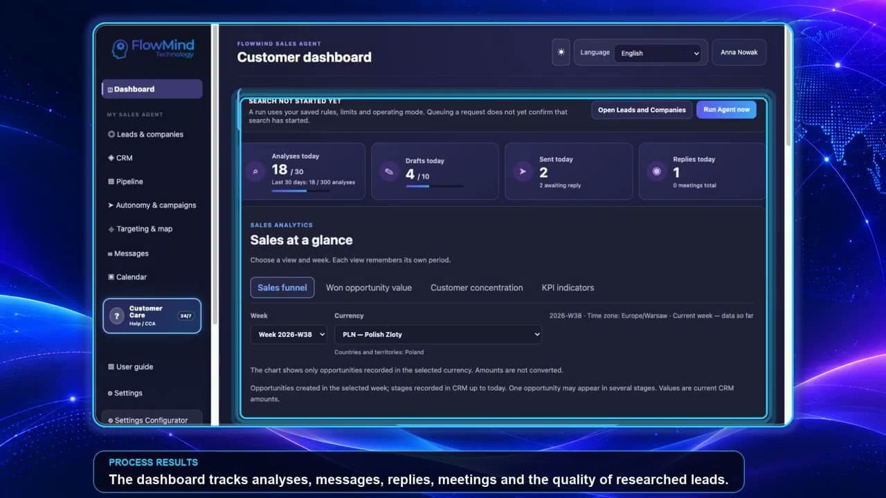Screen dimensions: 886x498
Task: Click the main dashboard vertical scrollbar
Action: point(787,86)
